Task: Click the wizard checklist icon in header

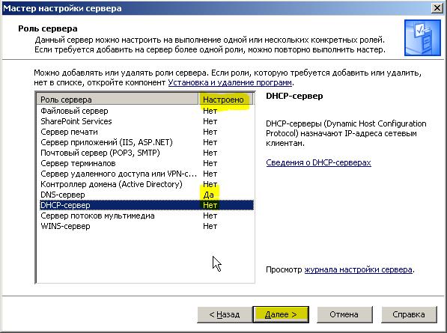Action: point(422,38)
